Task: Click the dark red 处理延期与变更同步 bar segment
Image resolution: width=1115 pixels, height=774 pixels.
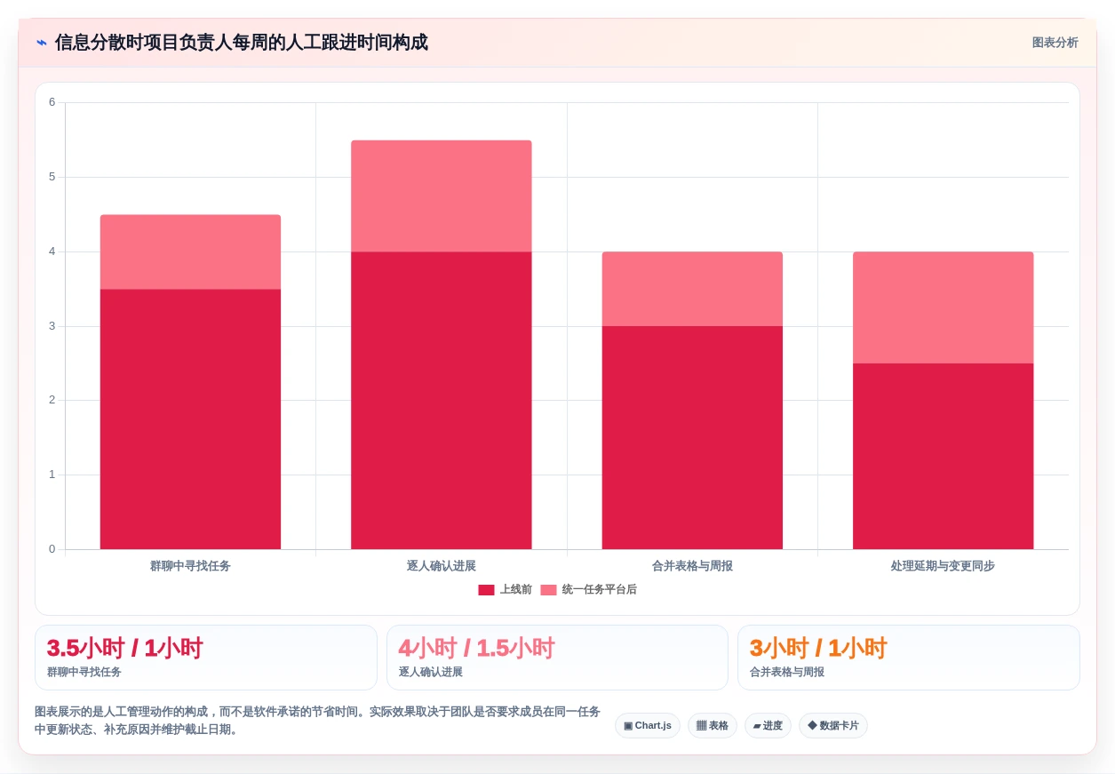Action: (x=944, y=456)
